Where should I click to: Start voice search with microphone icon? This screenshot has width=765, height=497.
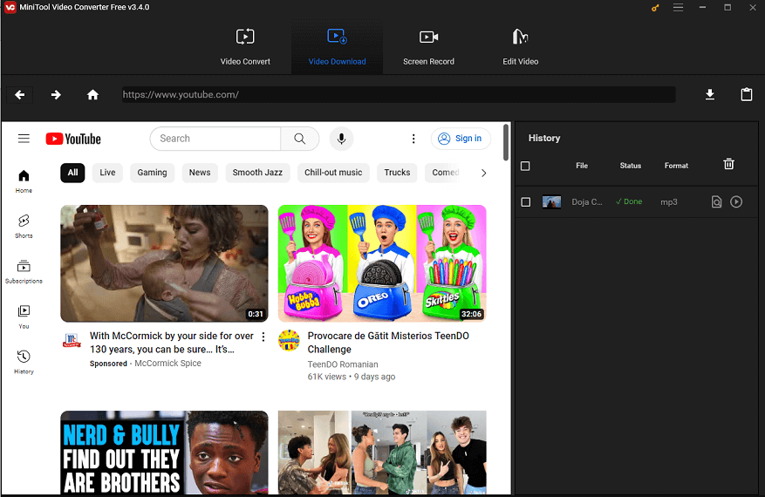(x=342, y=139)
